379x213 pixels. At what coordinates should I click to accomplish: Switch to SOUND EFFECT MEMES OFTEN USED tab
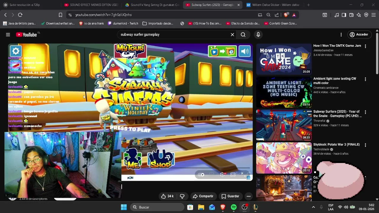click(91, 5)
